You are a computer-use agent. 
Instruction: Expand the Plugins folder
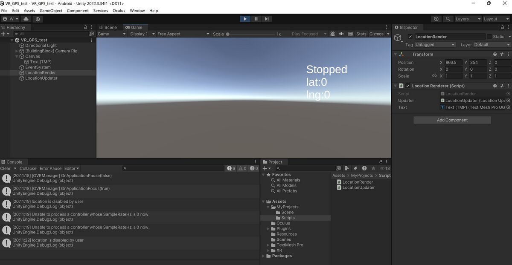click(x=268, y=229)
